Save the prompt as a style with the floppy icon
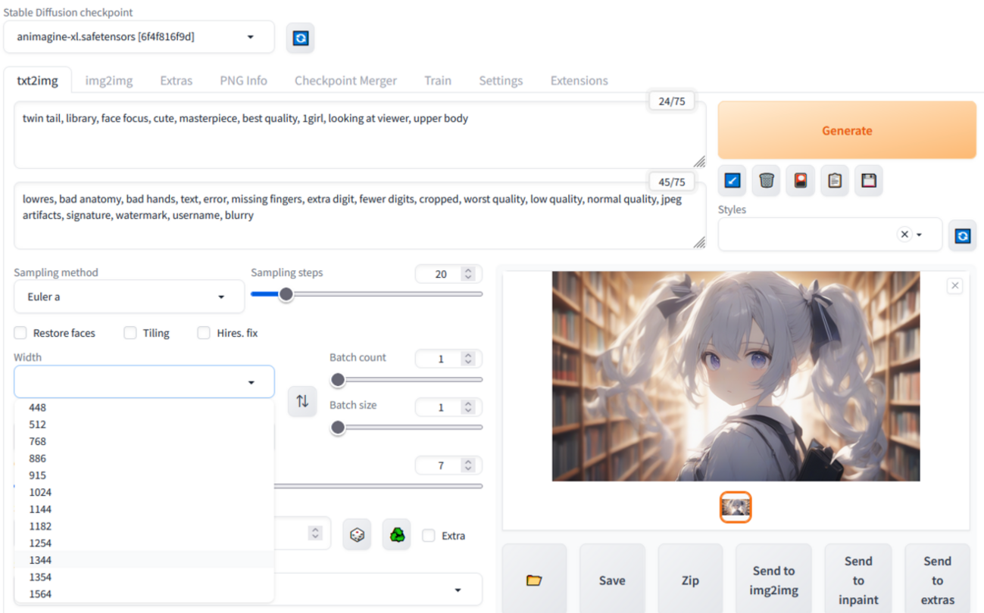The height and width of the screenshot is (613, 984). click(x=869, y=180)
